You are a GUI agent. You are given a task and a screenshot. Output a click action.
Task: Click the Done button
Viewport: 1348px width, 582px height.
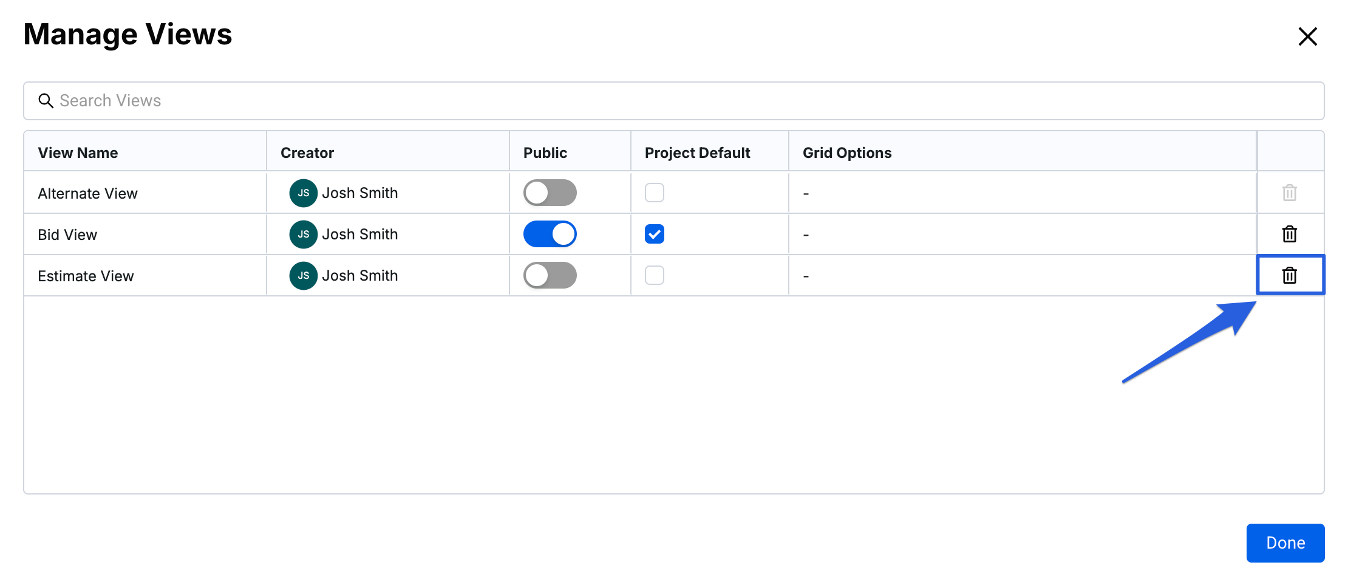pos(1285,543)
